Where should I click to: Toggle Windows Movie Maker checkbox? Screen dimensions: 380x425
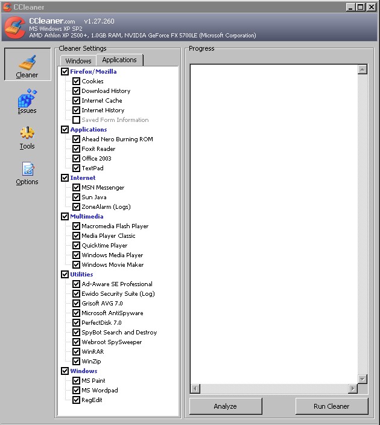(x=76, y=264)
